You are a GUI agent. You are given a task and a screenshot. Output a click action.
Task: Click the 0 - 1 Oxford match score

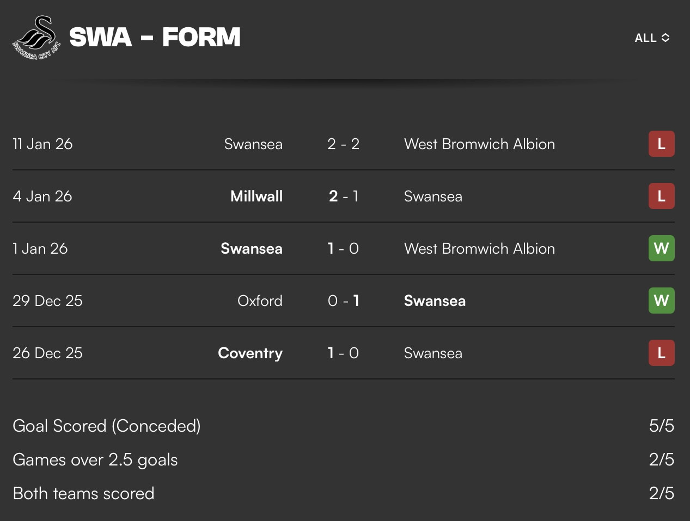(x=343, y=301)
